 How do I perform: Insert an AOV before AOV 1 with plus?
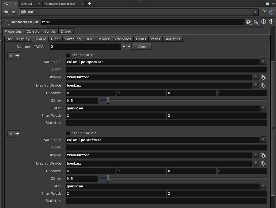(17, 56)
